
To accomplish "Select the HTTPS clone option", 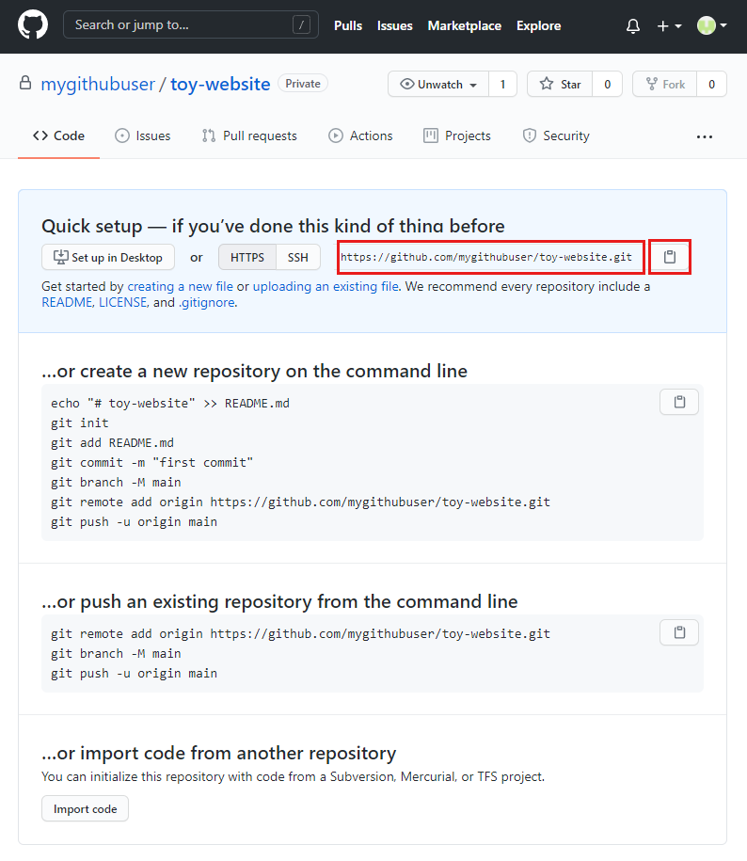I will [247, 257].
